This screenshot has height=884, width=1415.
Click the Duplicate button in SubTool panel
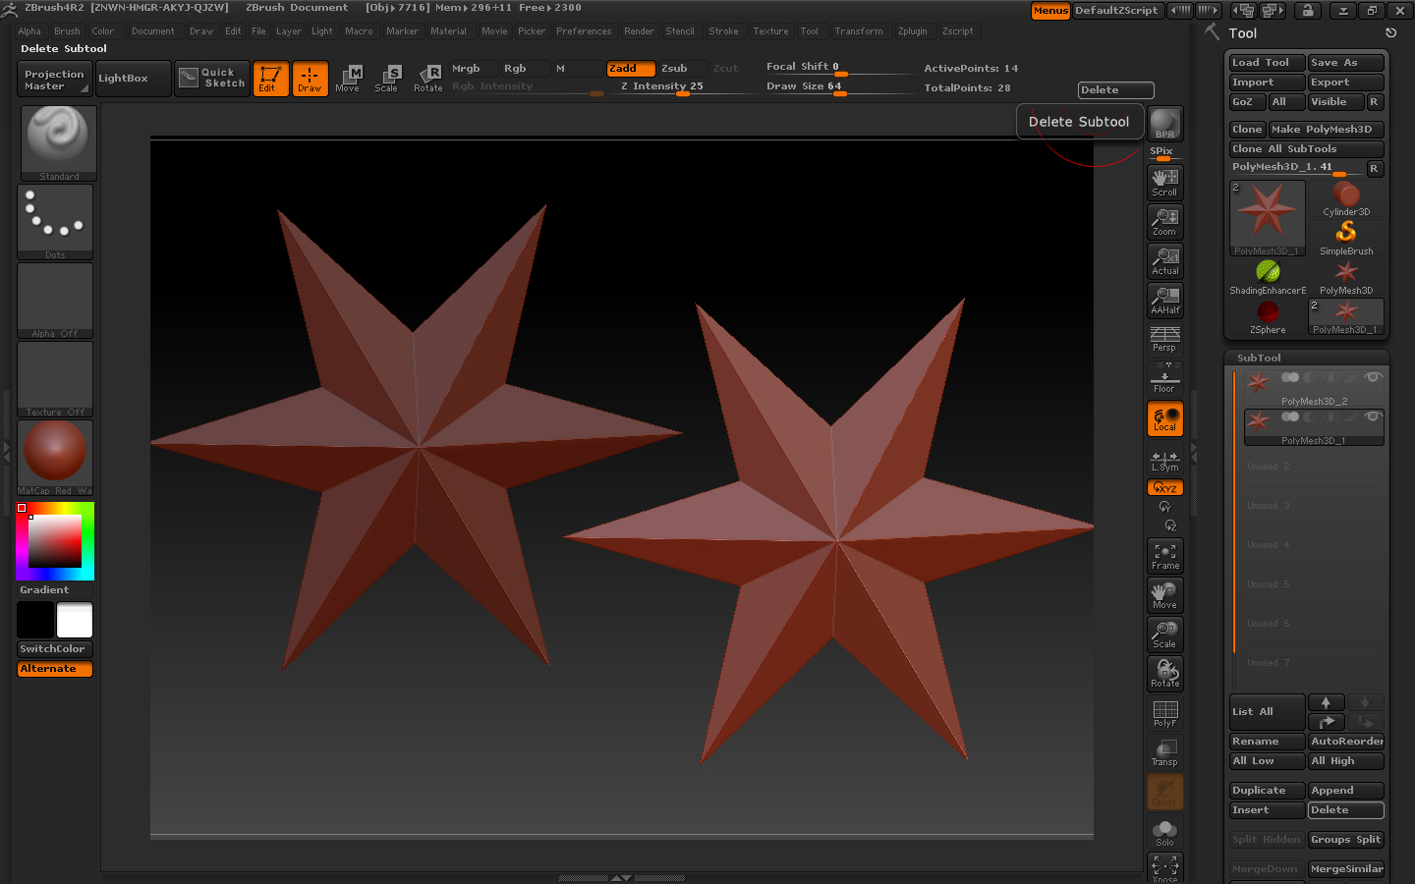(x=1267, y=790)
